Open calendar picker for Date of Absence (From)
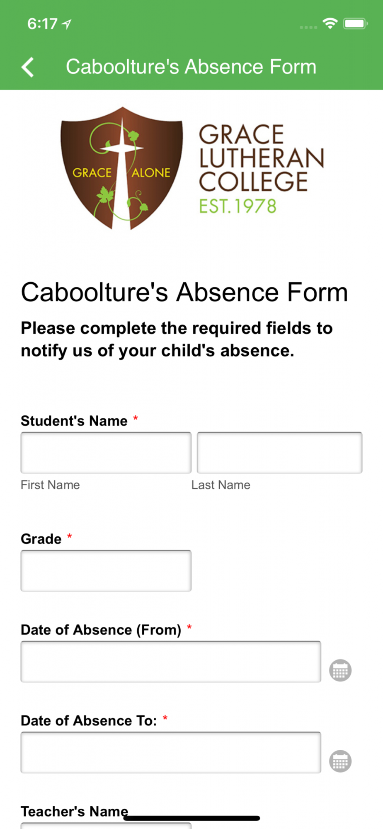Screen dimensions: 383x829 (340, 670)
